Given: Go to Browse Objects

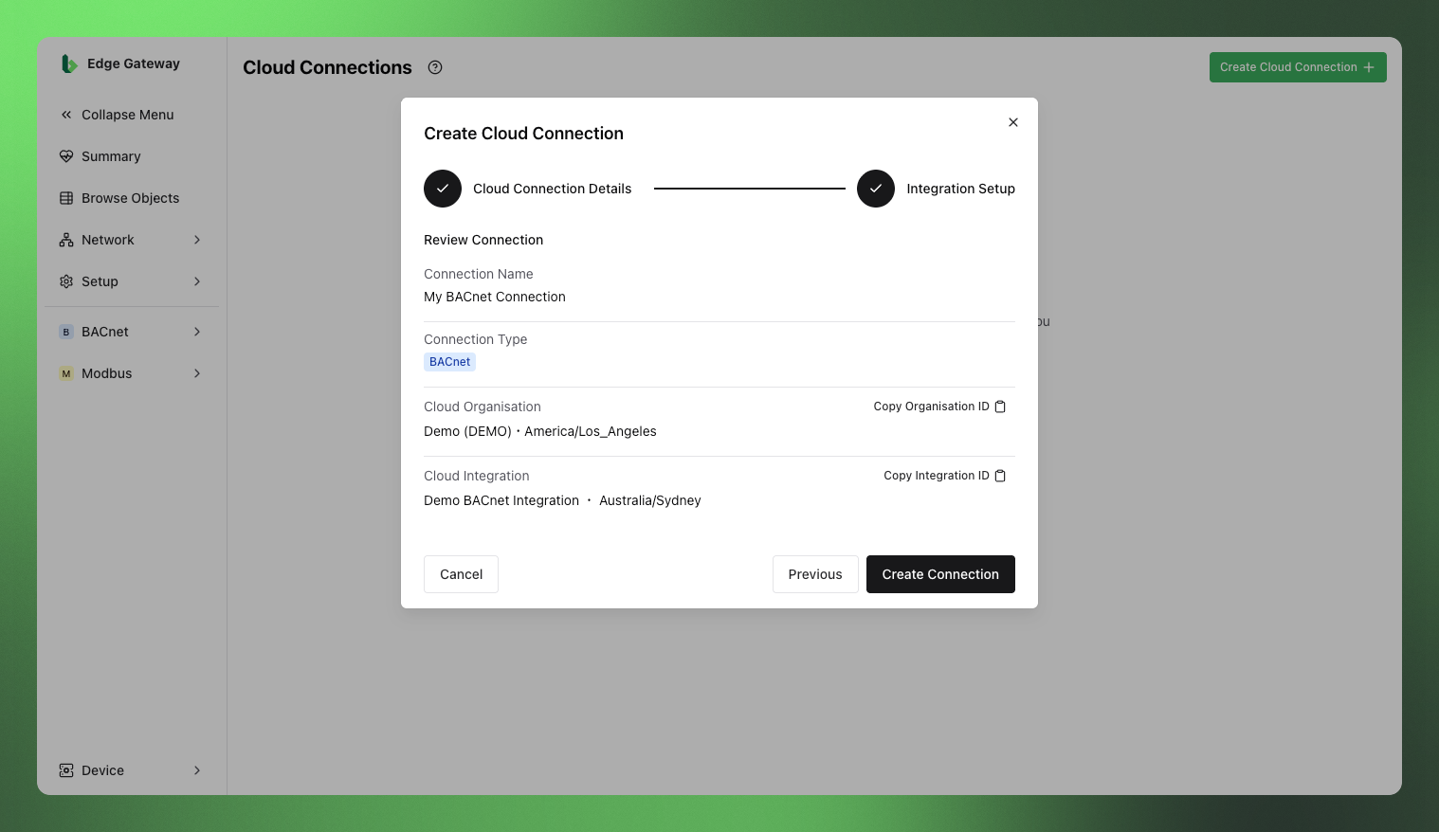Looking at the screenshot, I should [131, 198].
